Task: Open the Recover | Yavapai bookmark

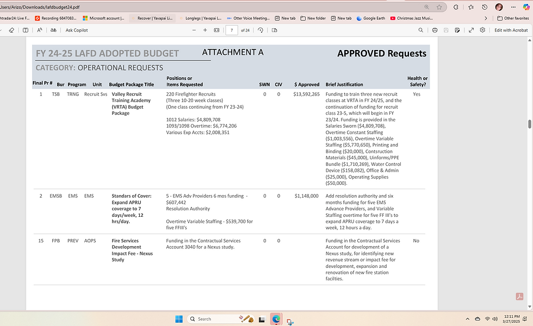Action: pyautogui.click(x=152, y=18)
